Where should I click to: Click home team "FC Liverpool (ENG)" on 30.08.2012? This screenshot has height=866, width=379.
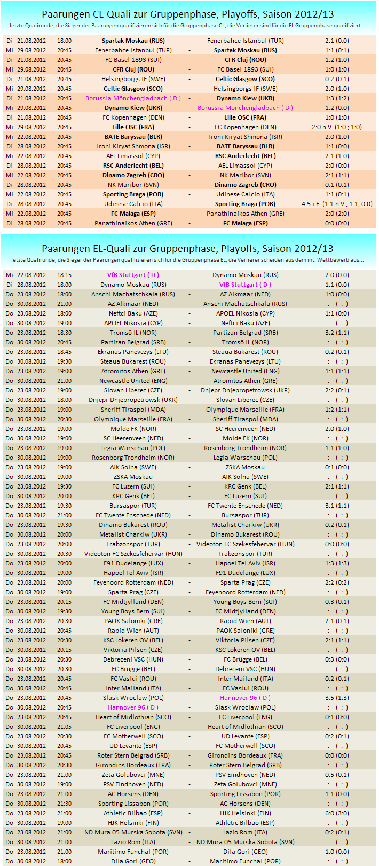click(133, 727)
